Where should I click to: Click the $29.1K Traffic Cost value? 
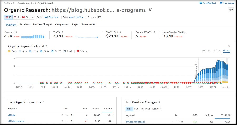click(113, 36)
